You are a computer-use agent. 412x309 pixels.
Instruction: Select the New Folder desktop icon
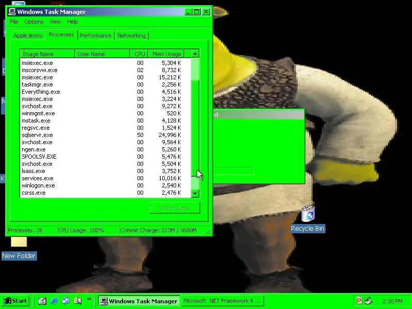pos(19,248)
